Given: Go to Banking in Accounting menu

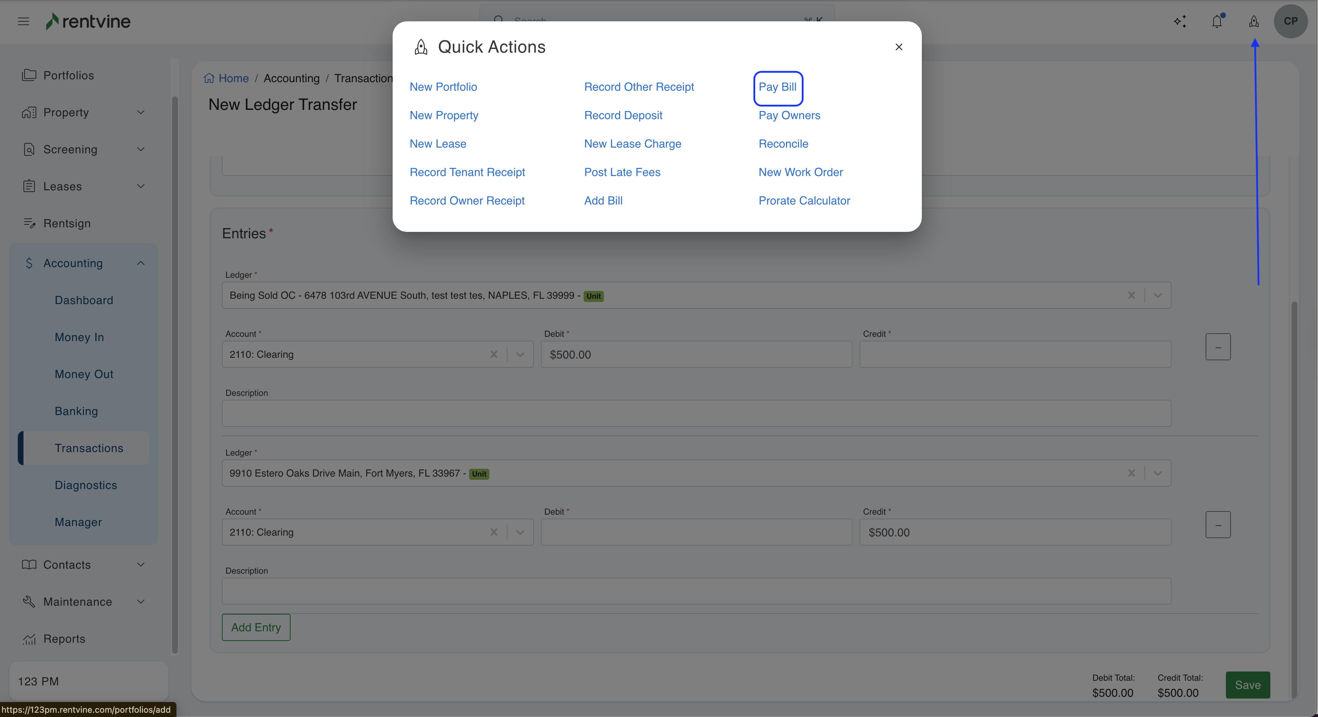Looking at the screenshot, I should pos(76,411).
